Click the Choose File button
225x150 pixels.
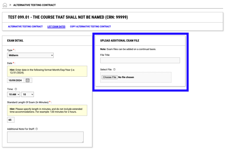pyautogui.click(x=109, y=77)
